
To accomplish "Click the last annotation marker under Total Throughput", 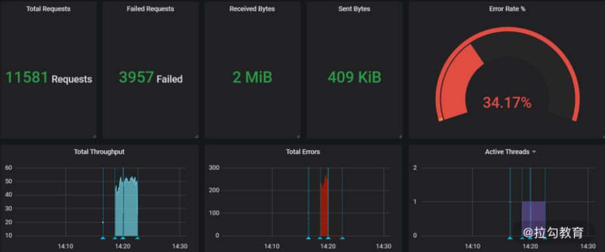I will click(137, 238).
